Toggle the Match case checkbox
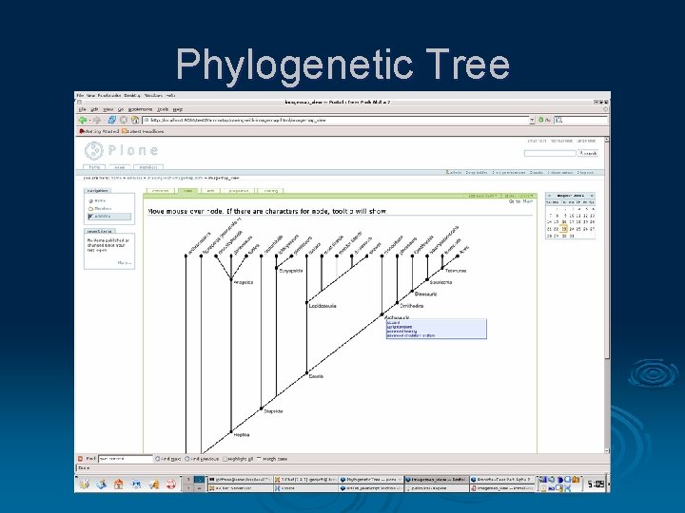Image resolution: width=685 pixels, height=513 pixels. click(259, 459)
